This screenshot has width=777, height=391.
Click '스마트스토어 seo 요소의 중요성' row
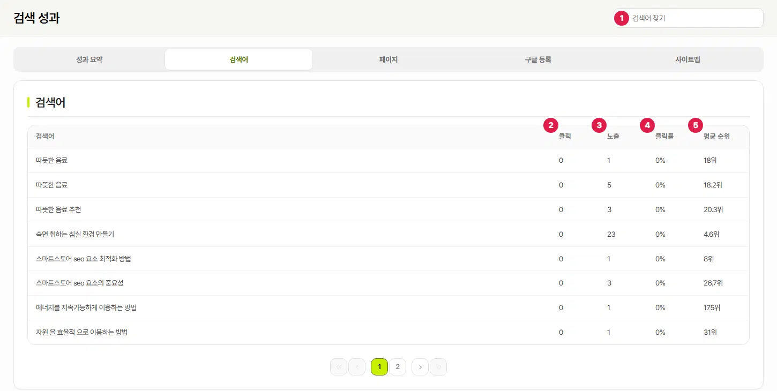[388, 283]
